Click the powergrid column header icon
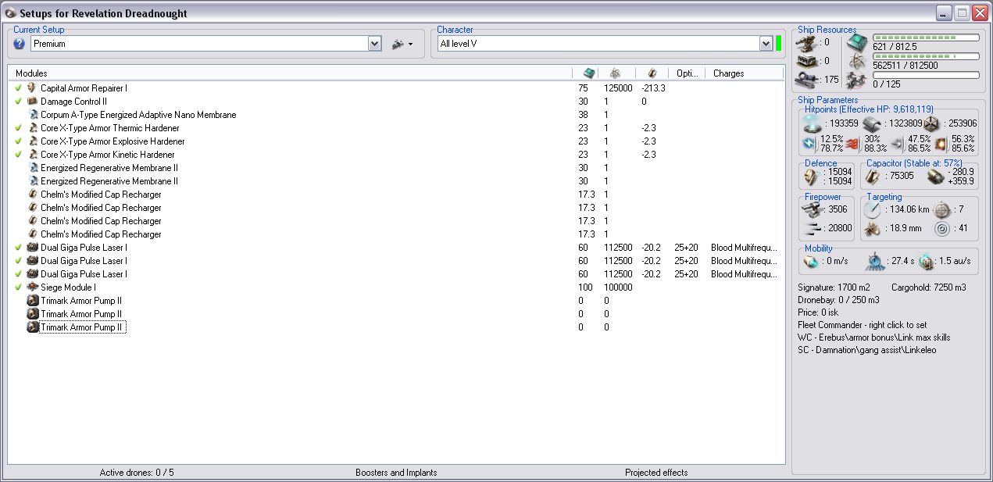The width and height of the screenshot is (993, 482). [x=616, y=73]
